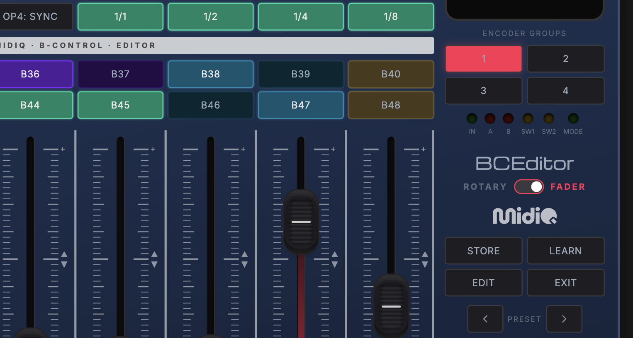
Task: Click the plus icon on the B46 fader
Action: [243, 149]
